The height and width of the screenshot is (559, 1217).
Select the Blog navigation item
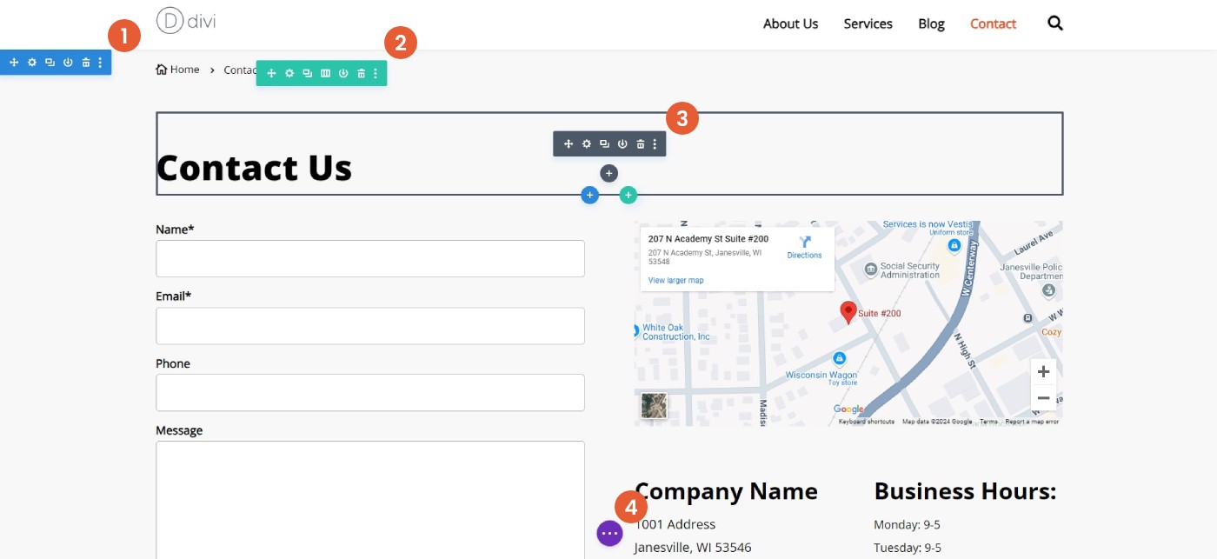pyautogui.click(x=931, y=23)
